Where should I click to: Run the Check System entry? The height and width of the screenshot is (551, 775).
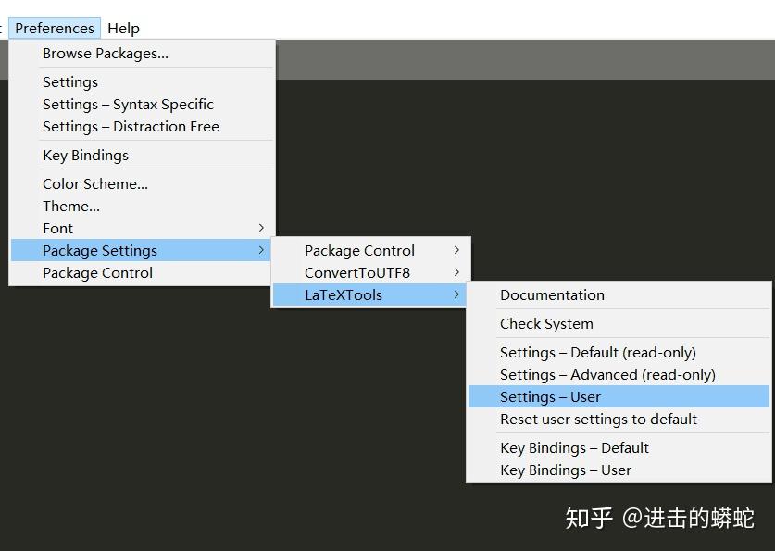click(x=547, y=324)
